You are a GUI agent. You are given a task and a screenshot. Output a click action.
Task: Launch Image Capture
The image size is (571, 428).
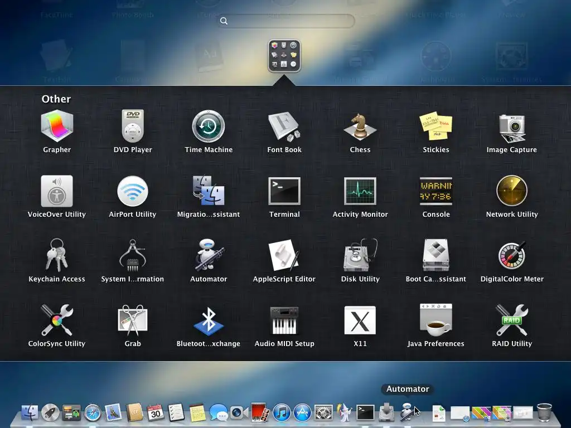pyautogui.click(x=512, y=128)
